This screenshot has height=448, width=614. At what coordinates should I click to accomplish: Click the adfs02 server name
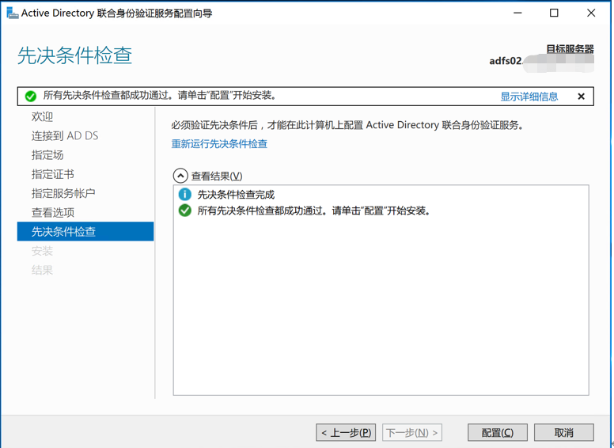pos(506,61)
